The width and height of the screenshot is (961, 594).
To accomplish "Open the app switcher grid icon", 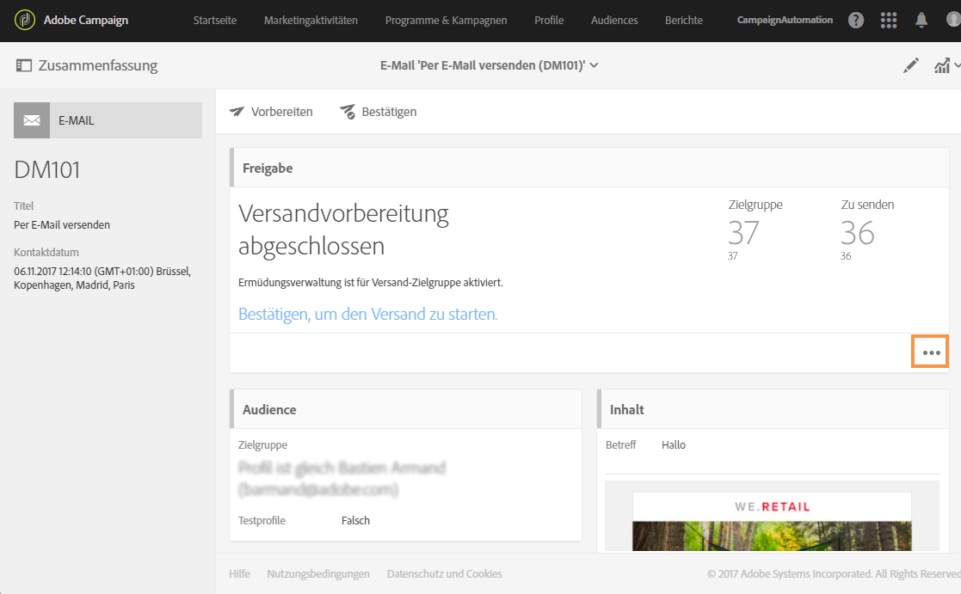I will [890, 20].
